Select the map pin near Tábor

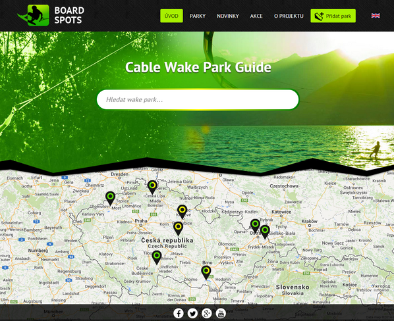(157, 257)
